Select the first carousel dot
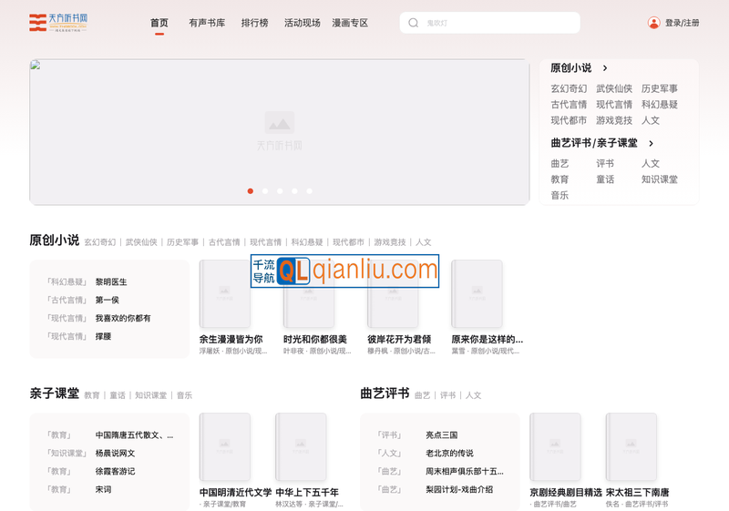The height and width of the screenshot is (511, 729). click(x=250, y=191)
